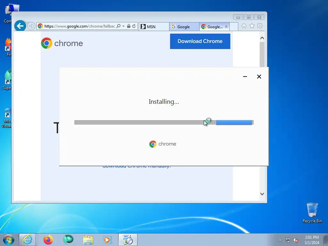Click the Download Chrome button
The height and width of the screenshot is (246, 328).
[200, 41]
